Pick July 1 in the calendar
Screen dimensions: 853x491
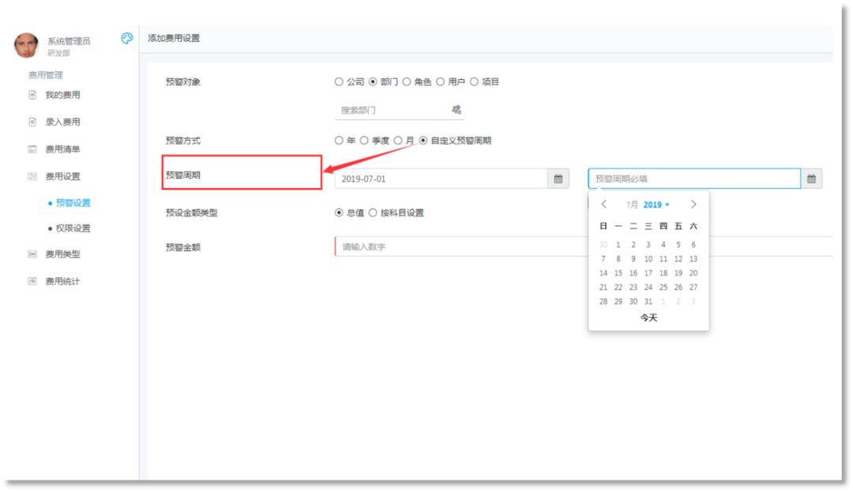pos(618,244)
